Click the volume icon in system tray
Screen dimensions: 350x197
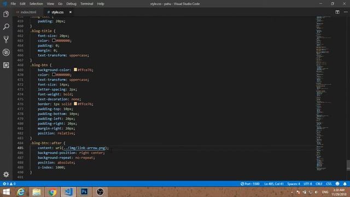(x=317, y=192)
